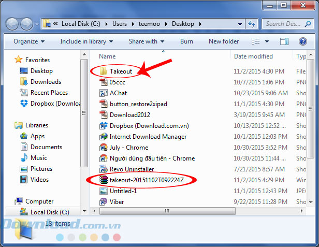Select the Internet Download Manager shortcut
Screen dimensions: 319x247
tap(148, 137)
